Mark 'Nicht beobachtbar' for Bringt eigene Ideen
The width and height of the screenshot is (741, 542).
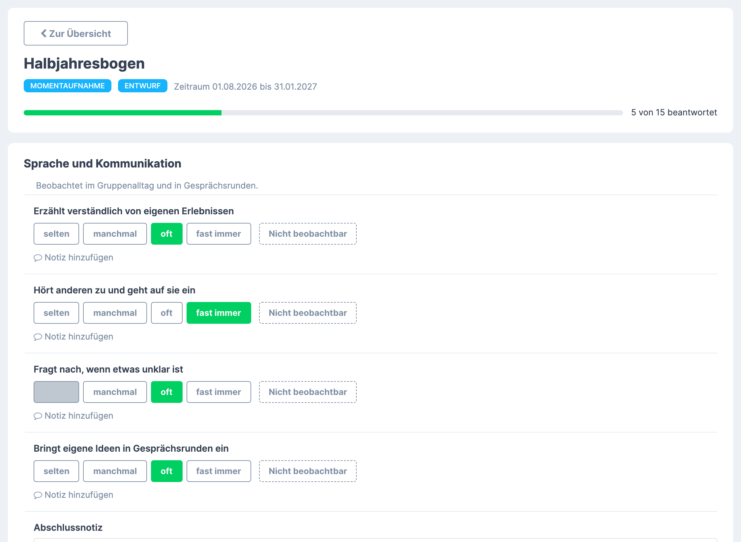click(308, 471)
